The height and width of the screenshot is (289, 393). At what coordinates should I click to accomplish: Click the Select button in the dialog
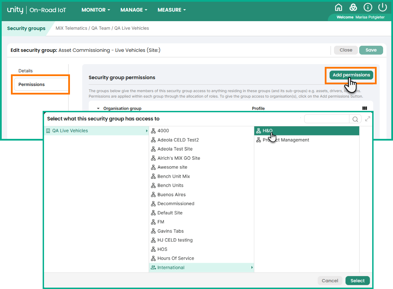click(358, 281)
